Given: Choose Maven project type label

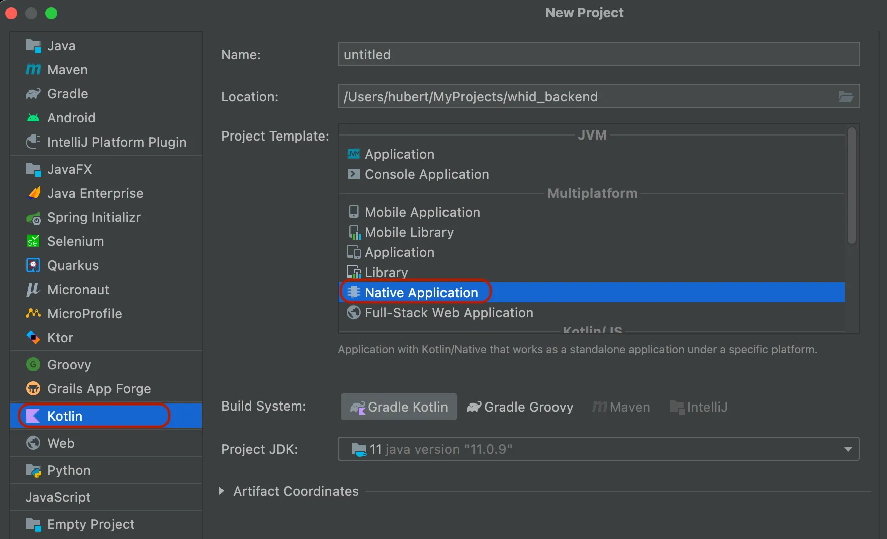Looking at the screenshot, I should (67, 70).
